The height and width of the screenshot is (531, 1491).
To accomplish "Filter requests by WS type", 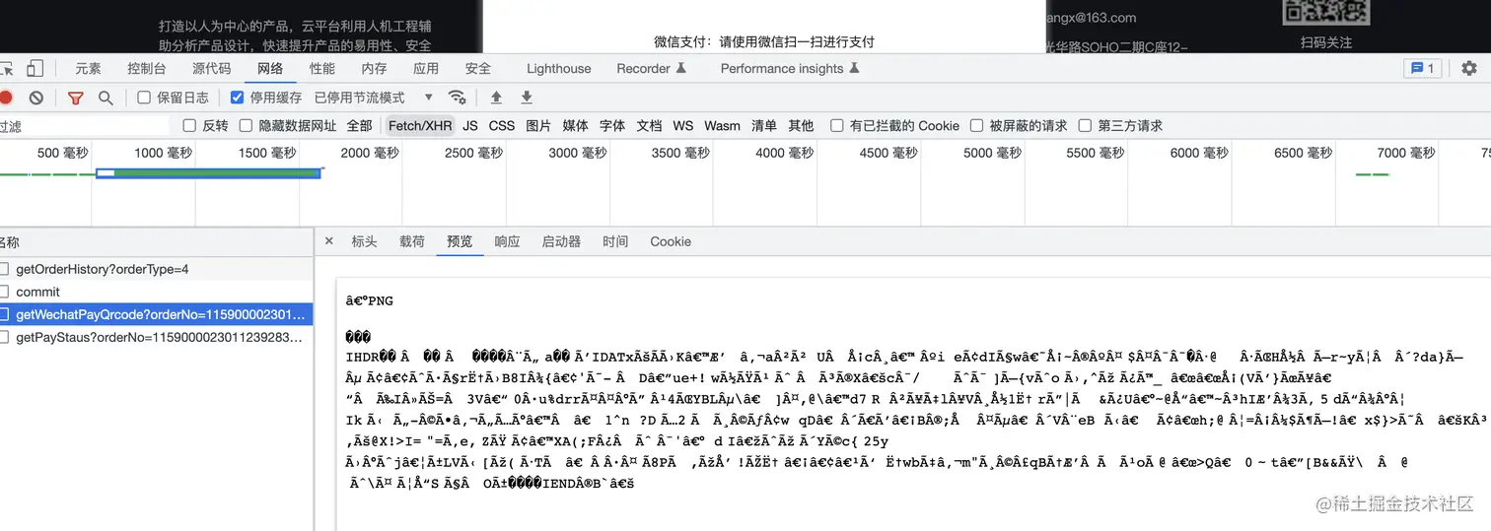I will pos(683,126).
